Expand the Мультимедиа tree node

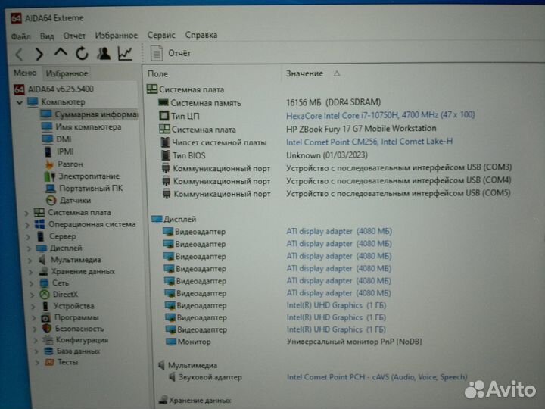30,260
